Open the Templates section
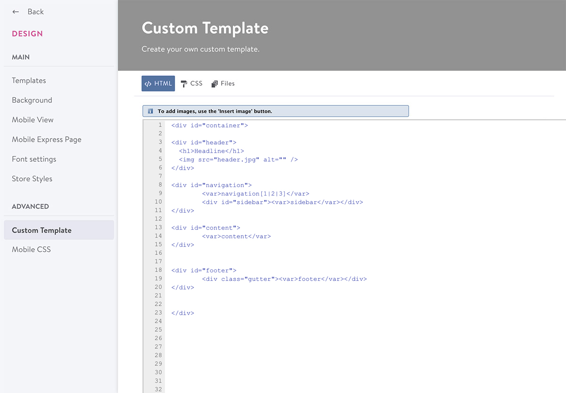The image size is (566, 393). (x=29, y=81)
